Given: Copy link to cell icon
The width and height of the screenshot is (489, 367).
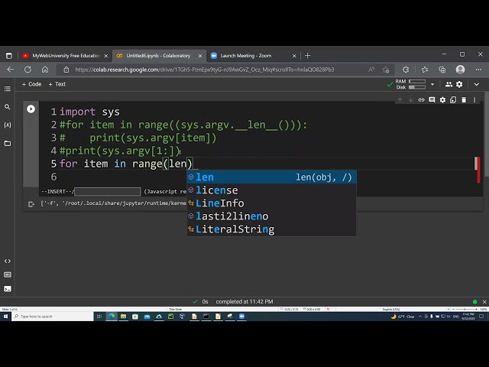Looking at the screenshot, I should coord(421,100).
